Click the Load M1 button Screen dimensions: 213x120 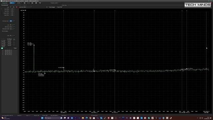click(3, 41)
